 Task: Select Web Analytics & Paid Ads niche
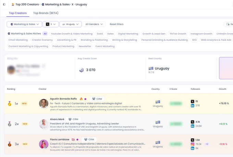216,40
